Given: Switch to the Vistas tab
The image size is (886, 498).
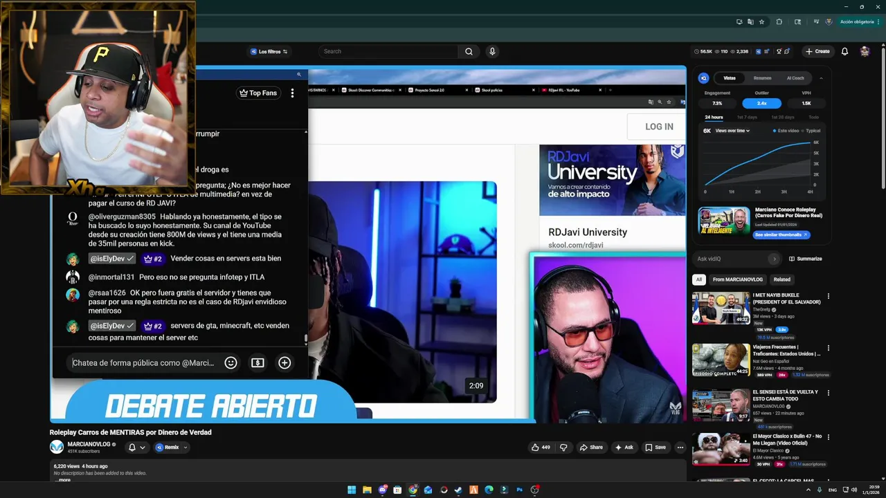Looking at the screenshot, I should point(730,78).
